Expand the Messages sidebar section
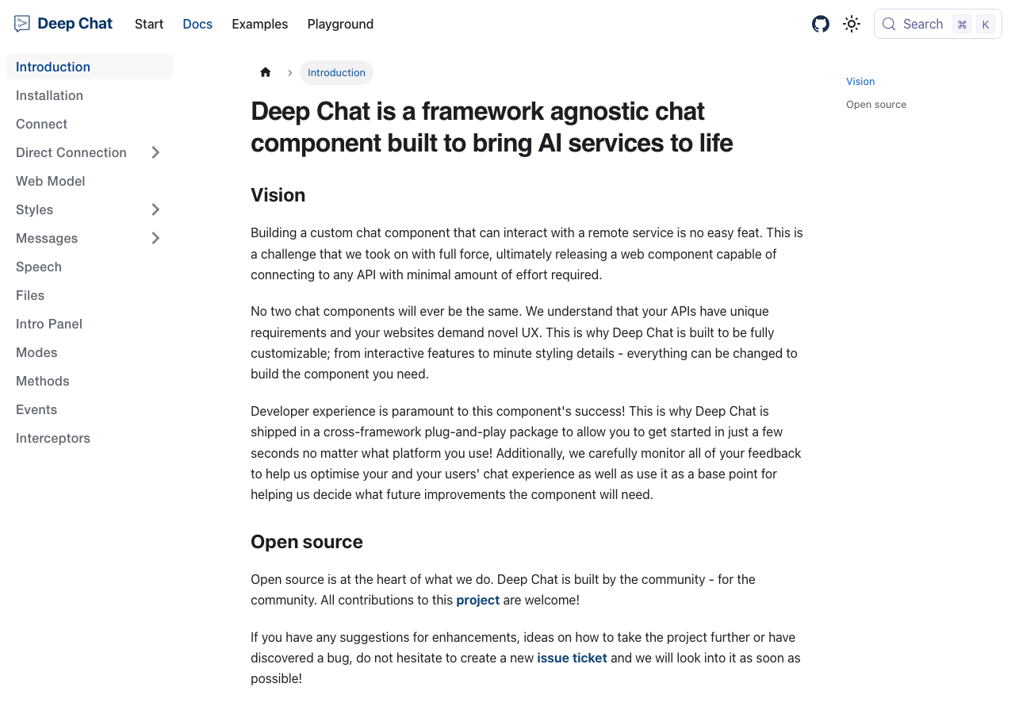1015x714 pixels. coord(155,238)
